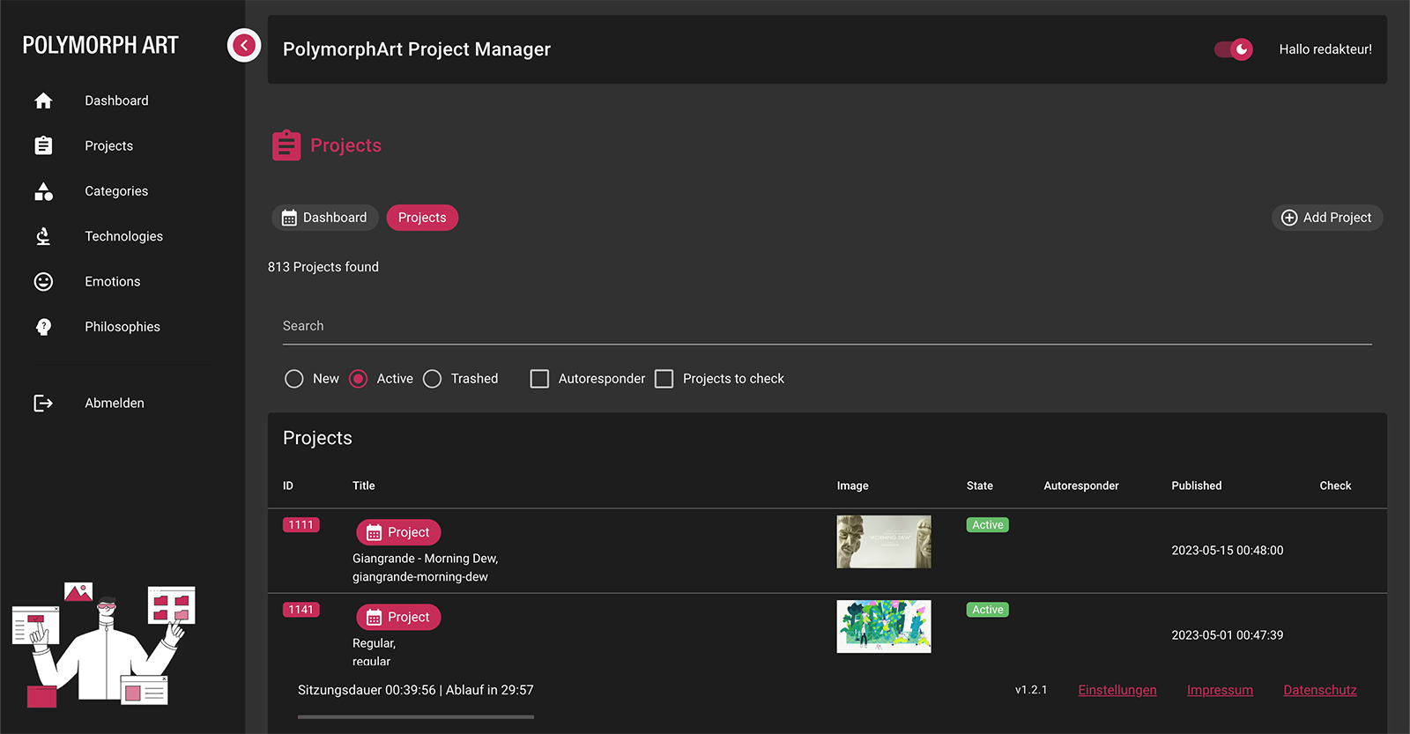
Task: Click the Emotions smiley icon
Action: point(43,281)
